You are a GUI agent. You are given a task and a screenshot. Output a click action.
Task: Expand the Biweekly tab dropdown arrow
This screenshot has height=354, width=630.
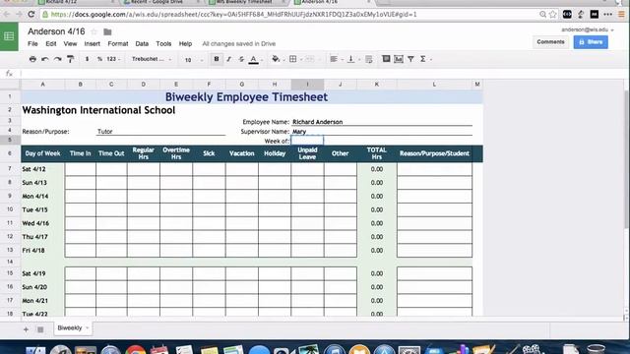tap(88, 327)
